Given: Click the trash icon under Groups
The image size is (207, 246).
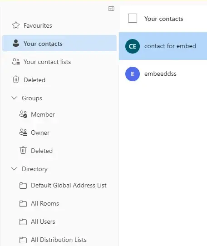Looking at the screenshot, I should tap(23, 151).
